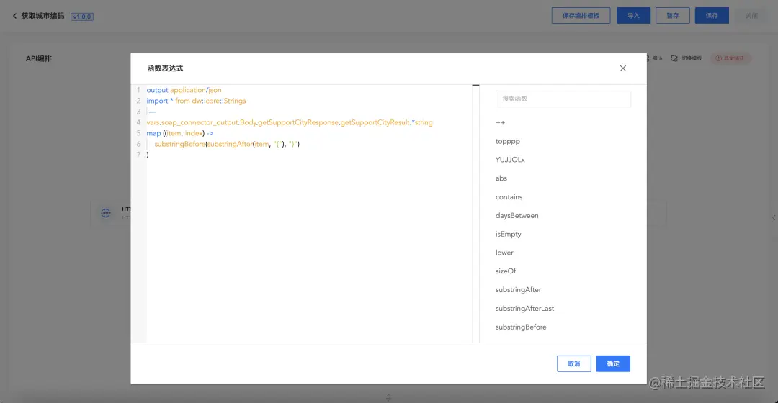
Task: Select the YUJJOLx function
Action: click(510, 160)
